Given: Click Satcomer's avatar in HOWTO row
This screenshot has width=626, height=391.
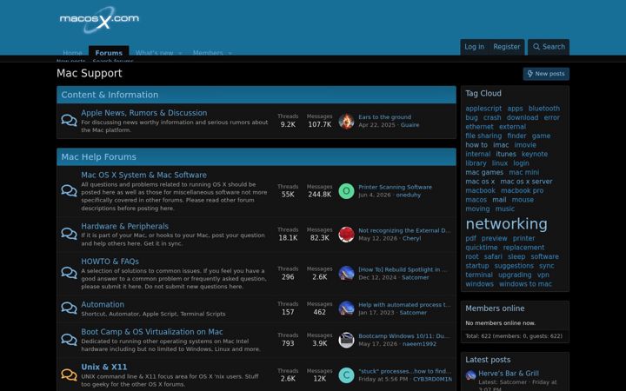Looking at the screenshot, I should tap(346, 274).
